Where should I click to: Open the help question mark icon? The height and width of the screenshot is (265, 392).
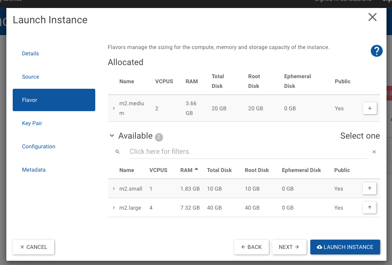(376, 51)
